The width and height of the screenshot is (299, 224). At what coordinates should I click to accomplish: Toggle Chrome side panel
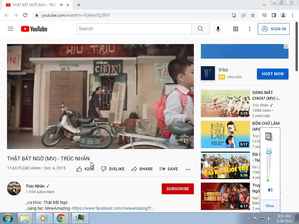[274, 15]
